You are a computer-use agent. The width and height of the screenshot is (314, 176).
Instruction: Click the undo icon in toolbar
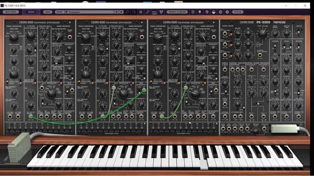point(128,12)
